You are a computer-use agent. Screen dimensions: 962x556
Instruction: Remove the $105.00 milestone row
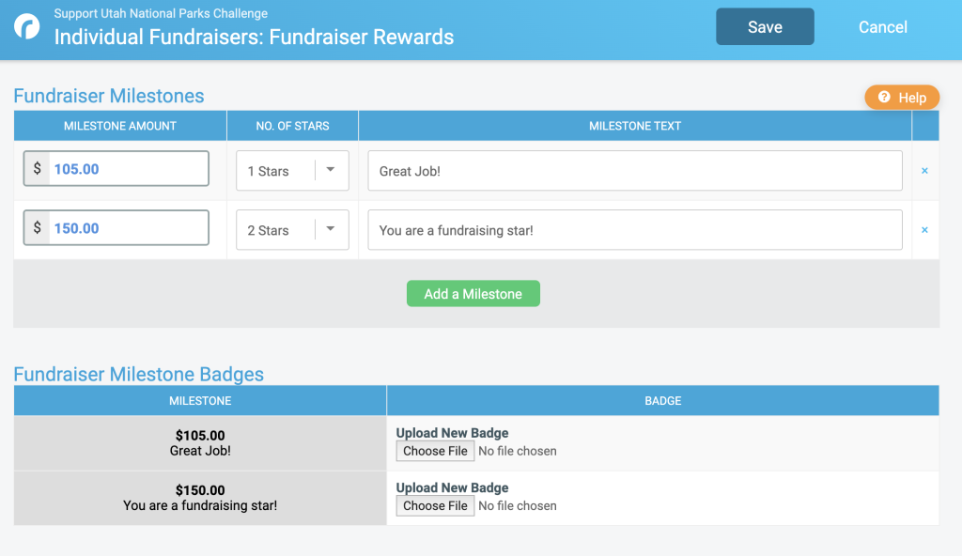tap(924, 171)
